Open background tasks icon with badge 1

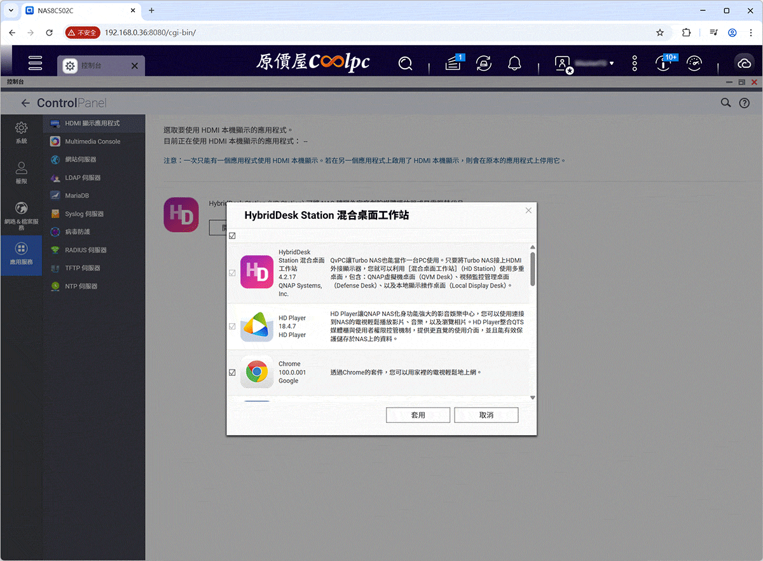(x=453, y=62)
